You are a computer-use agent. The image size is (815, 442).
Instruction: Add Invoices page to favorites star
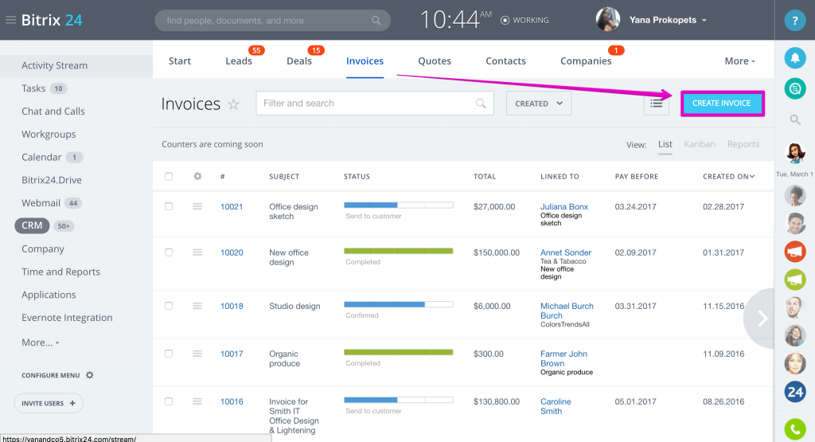pyautogui.click(x=234, y=104)
